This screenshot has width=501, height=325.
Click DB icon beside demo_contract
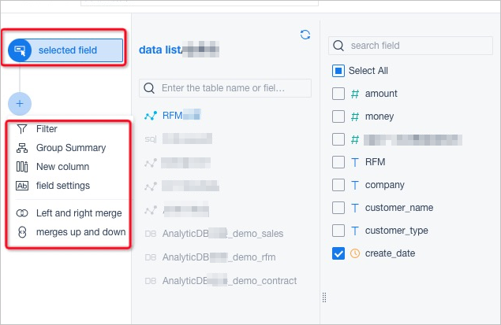pyautogui.click(x=151, y=281)
